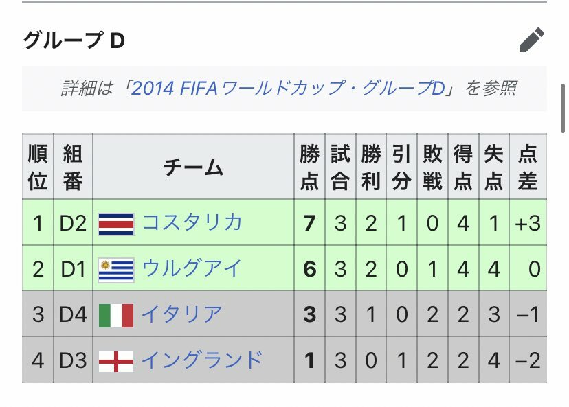Click the Italy flag icon

pyautogui.click(x=116, y=316)
